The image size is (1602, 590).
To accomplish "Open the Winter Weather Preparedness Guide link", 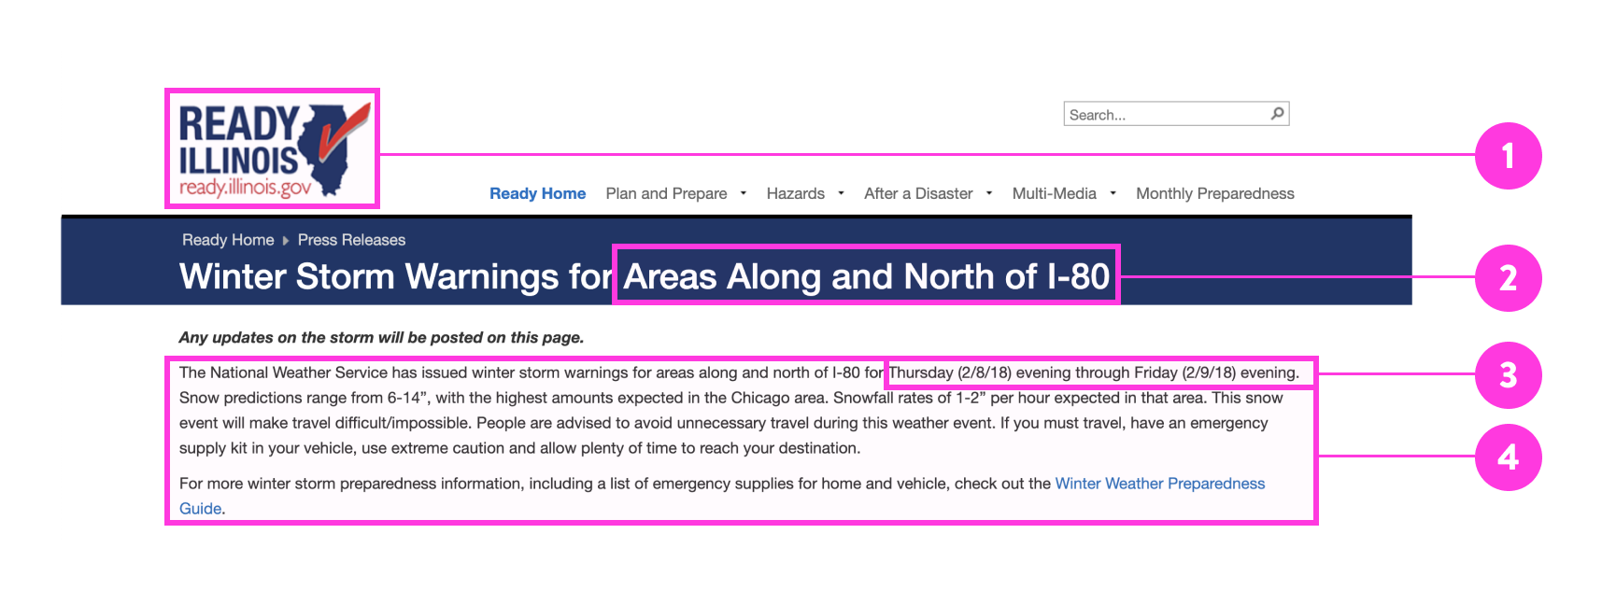I will pyautogui.click(x=1159, y=484).
